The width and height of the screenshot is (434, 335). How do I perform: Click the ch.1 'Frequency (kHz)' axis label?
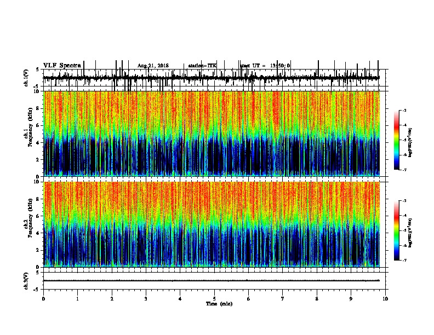click(30, 127)
